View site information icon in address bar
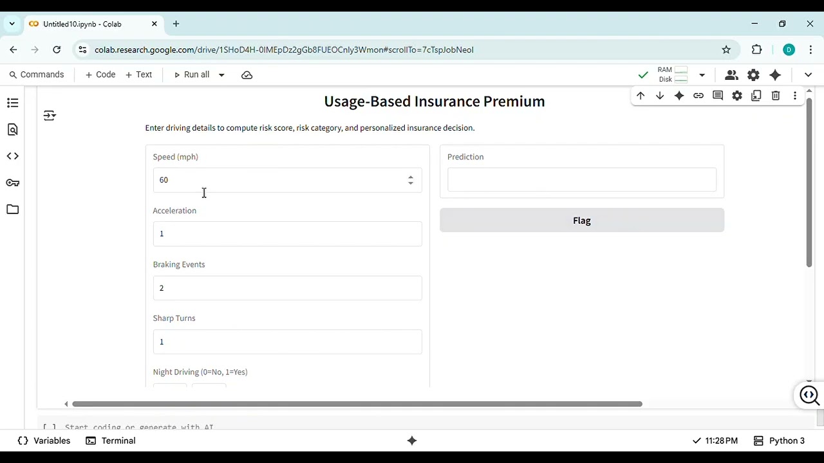The height and width of the screenshot is (463, 824). pyautogui.click(x=82, y=50)
